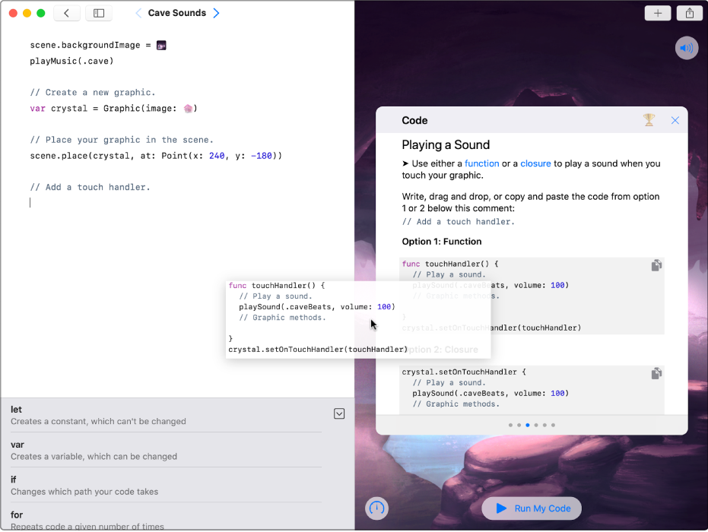The image size is (708, 532).
Task: Insert the if keyword suggestion
Action: click(166, 486)
